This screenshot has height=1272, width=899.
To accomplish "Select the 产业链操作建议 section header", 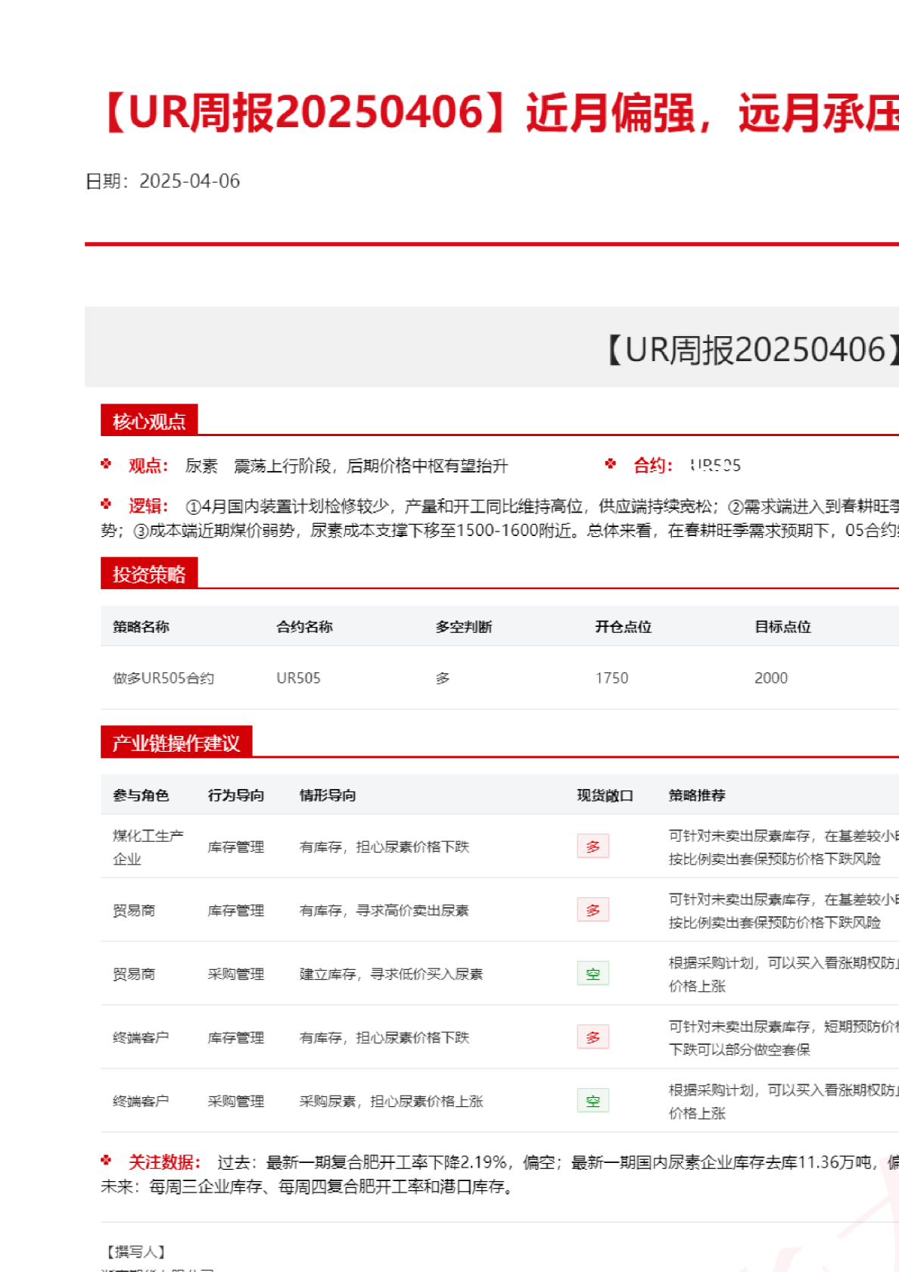I will [x=176, y=743].
